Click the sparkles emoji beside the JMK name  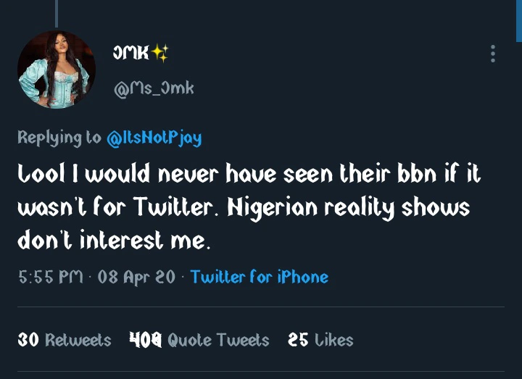(x=159, y=53)
